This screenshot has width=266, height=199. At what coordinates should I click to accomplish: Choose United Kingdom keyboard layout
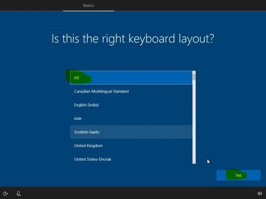[131, 146]
